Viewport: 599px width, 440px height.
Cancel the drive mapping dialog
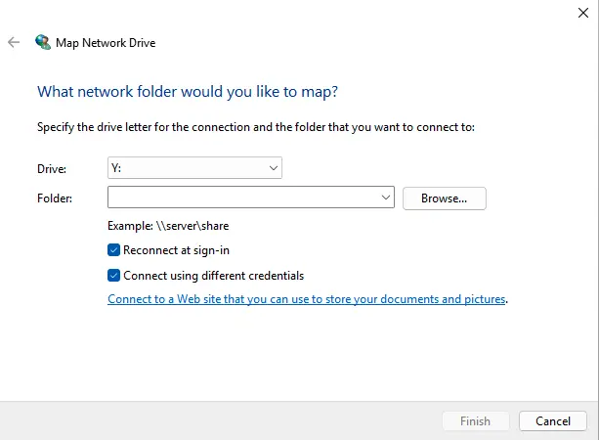tap(552, 421)
